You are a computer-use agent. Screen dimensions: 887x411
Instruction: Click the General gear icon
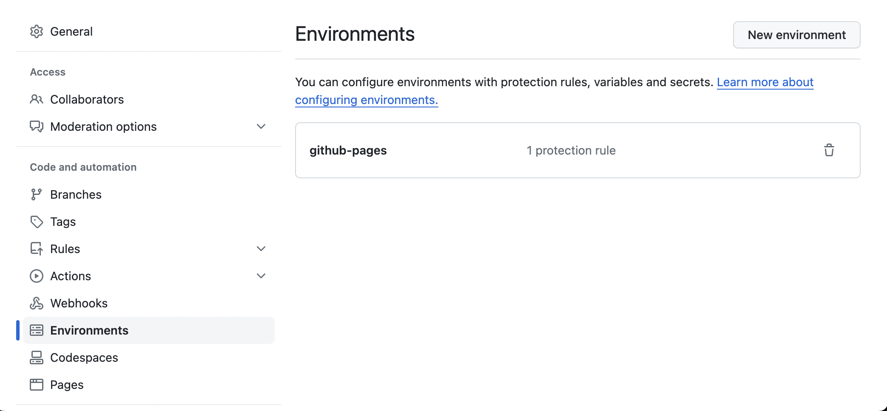(x=37, y=31)
